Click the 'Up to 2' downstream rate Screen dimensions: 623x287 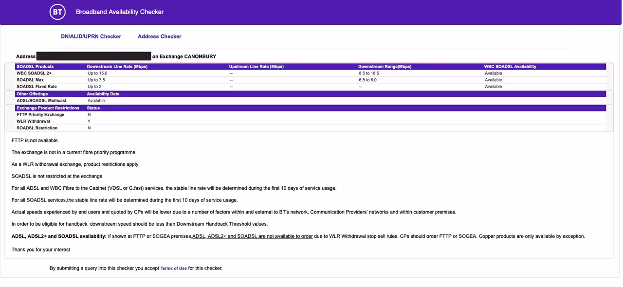coord(94,87)
